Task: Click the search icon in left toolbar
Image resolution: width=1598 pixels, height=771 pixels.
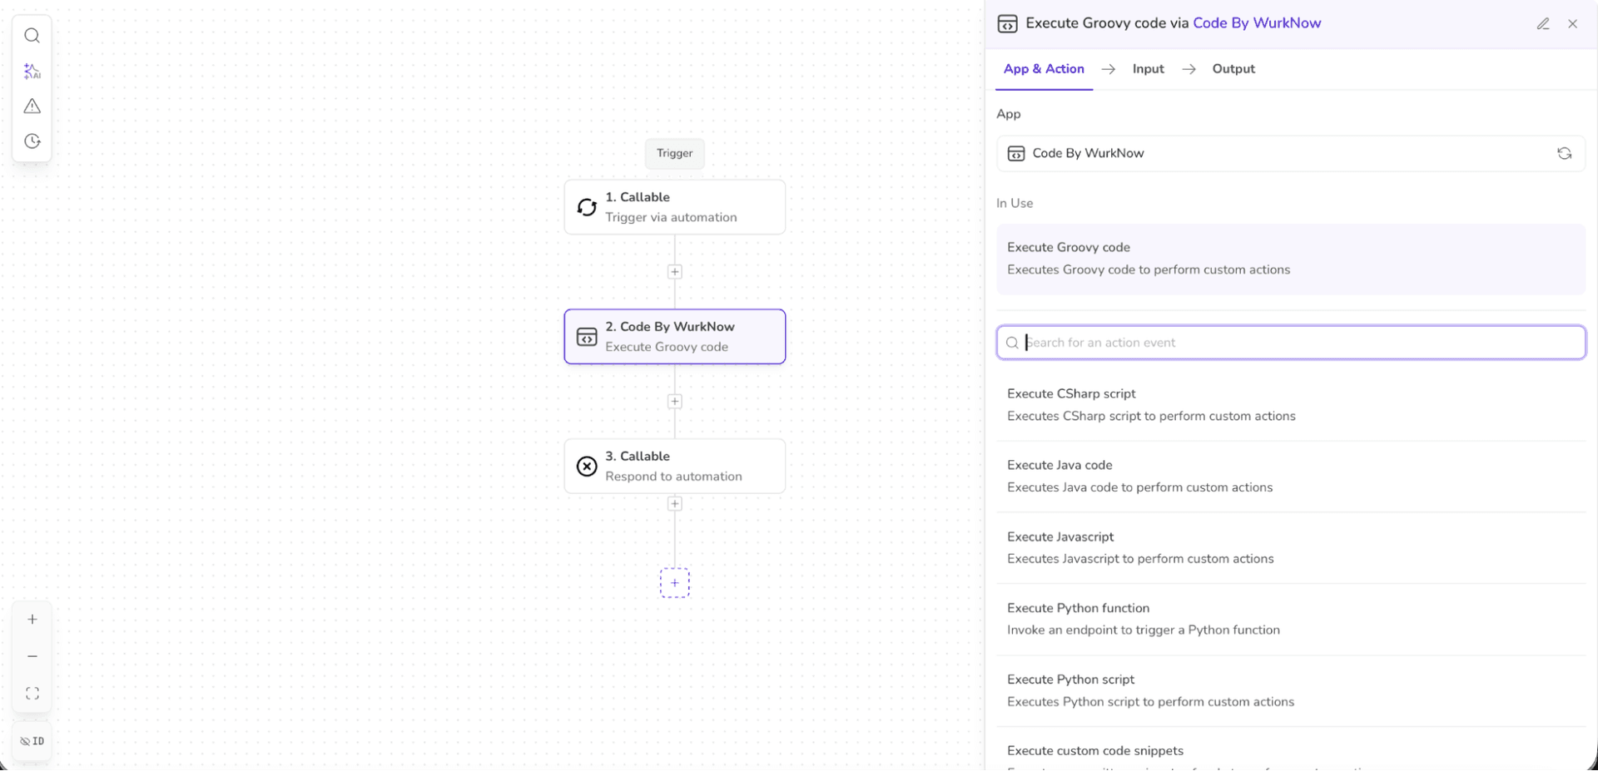Action: [32, 36]
